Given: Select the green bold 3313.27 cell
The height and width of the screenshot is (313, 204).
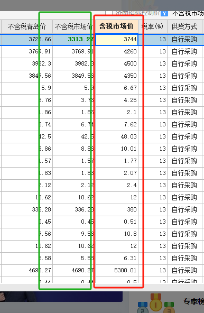Looking at the screenshot, I should click(x=73, y=39).
